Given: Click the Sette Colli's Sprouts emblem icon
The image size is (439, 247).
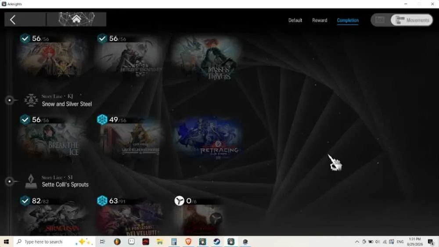Looking at the screenshot, I should click(x=31, y=181).
